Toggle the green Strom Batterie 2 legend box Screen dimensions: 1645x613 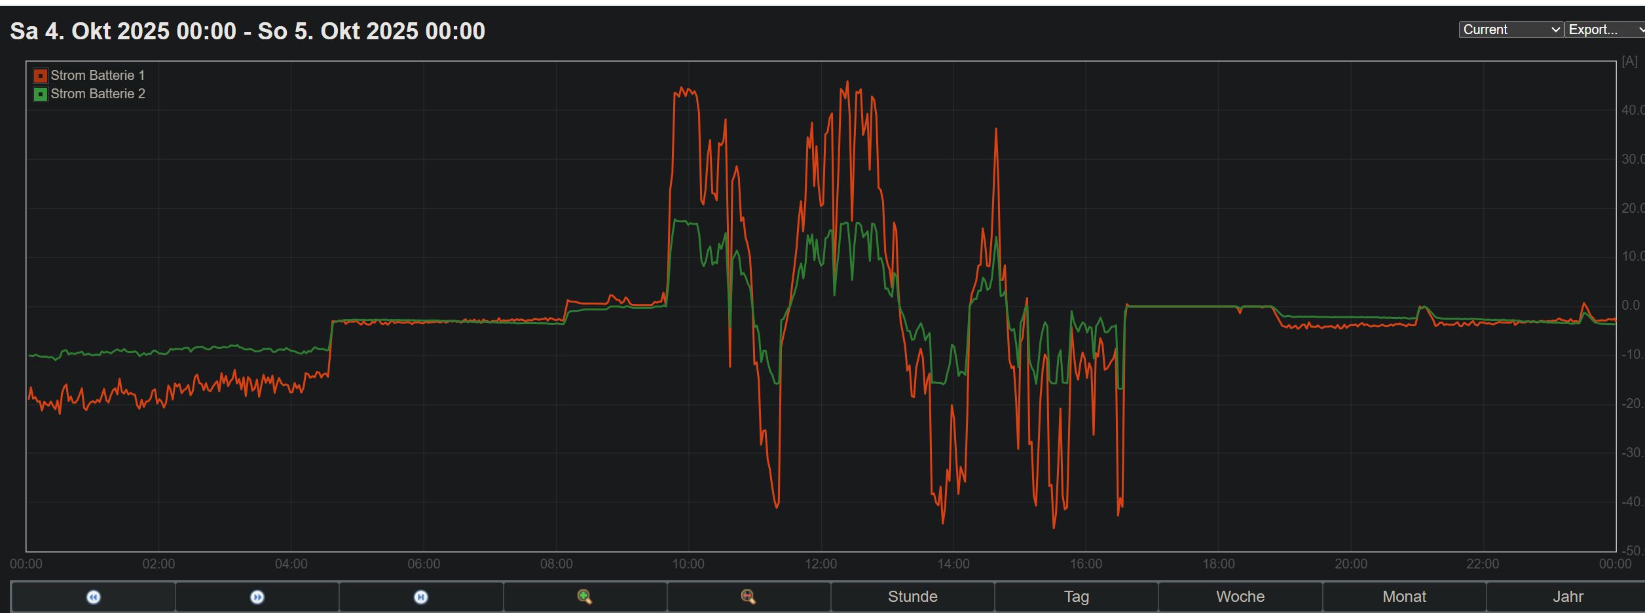tap(41, 94)
